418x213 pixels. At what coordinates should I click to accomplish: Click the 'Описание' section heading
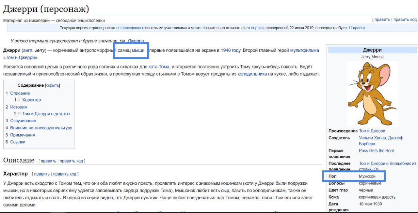coord(19,160)
